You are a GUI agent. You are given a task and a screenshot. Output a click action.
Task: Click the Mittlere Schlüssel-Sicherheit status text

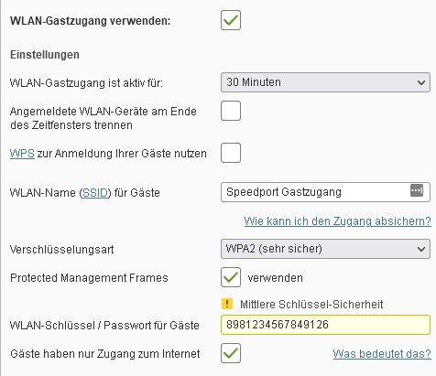coord(311,305)
